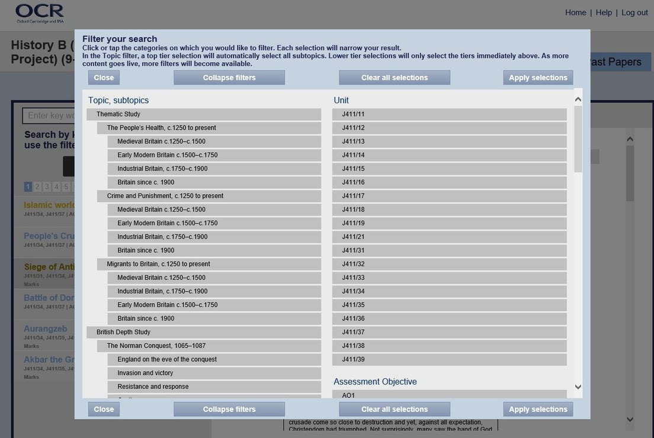
Task: Select the AO1 assessment objective filter
Action: click(x=448, y=395)
